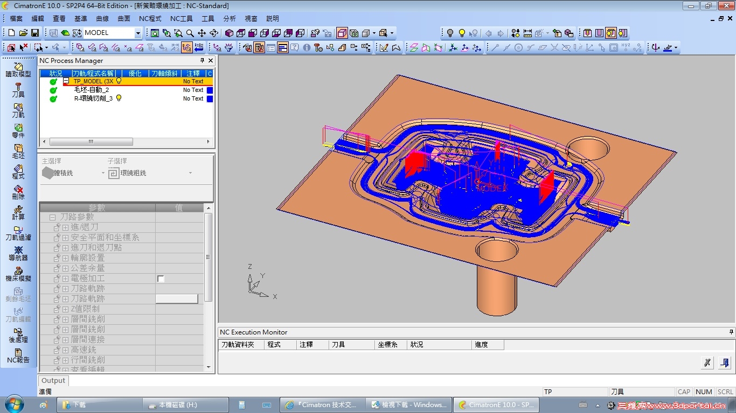
Task: Collapse the 刀路參數 parameter group
Action: [53, 217]
